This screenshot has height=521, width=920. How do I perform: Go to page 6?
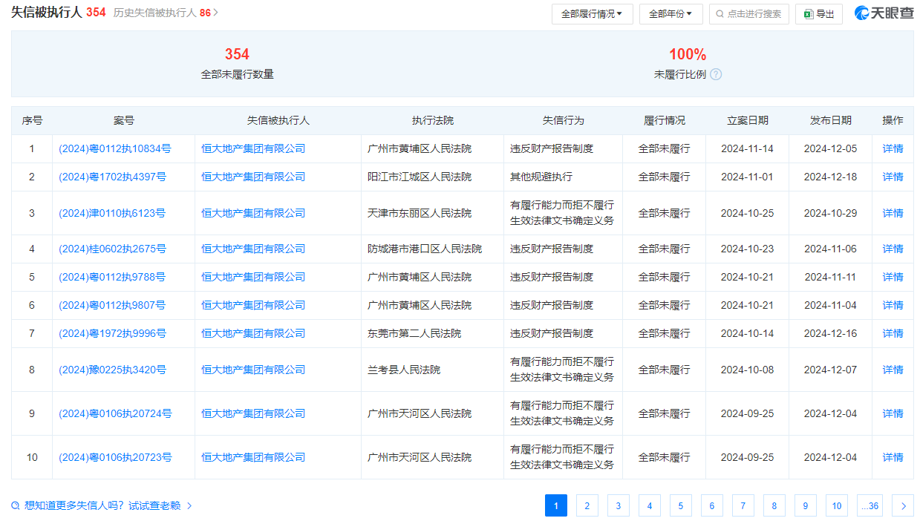coord(711,506)
